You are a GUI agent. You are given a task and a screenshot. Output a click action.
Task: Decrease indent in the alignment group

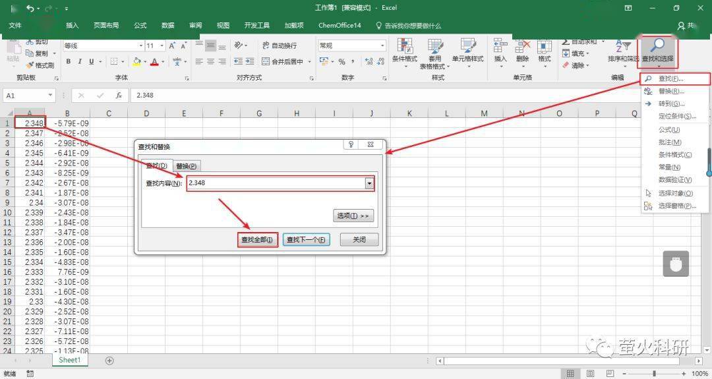(238, 61)
